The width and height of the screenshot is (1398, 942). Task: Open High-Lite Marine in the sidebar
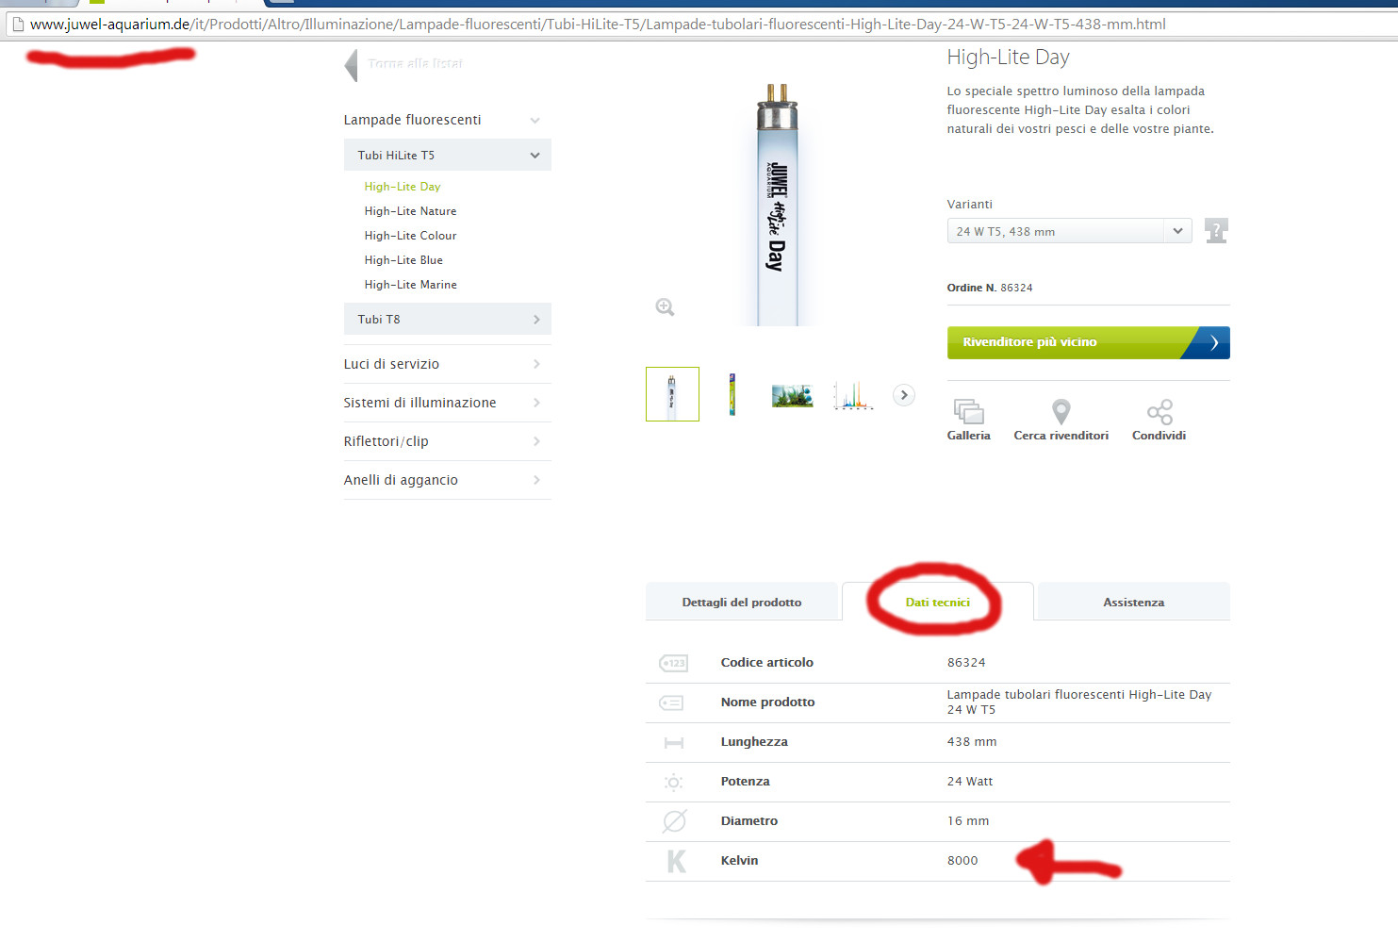[x=410, y=285]
